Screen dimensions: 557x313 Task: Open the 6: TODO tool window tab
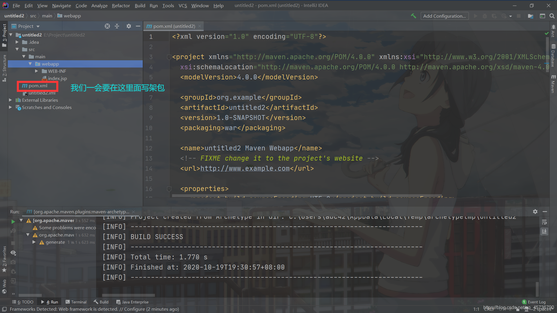point(23,302)
